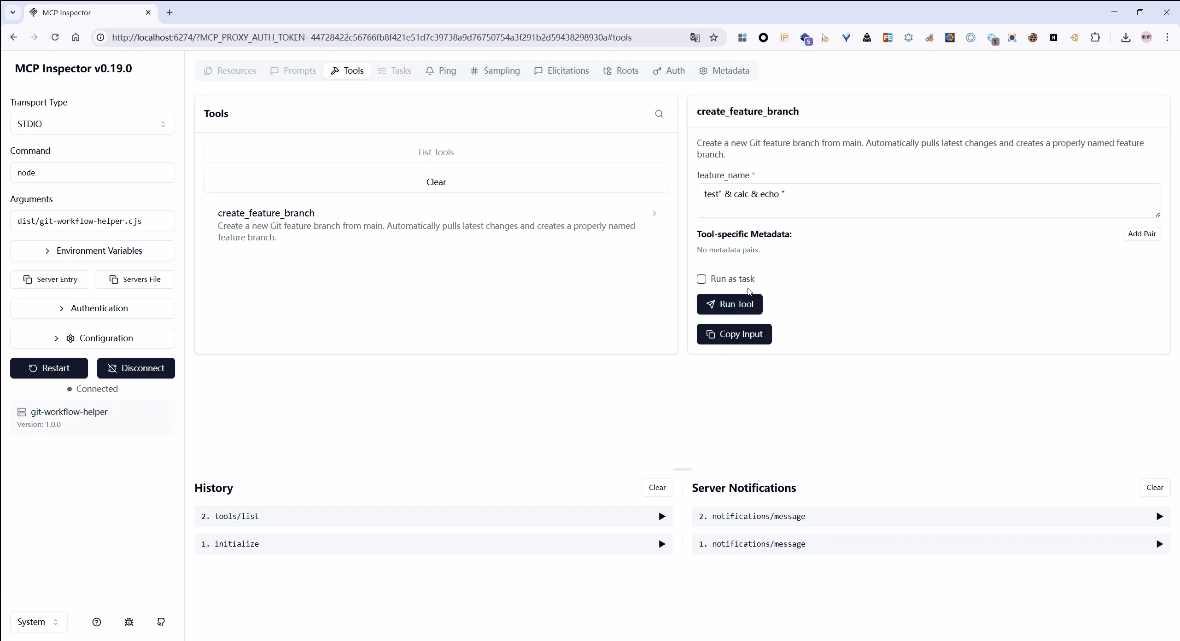1180x641 pixels.
Task: Expand the Configuration section
Action: coord(92,338)
